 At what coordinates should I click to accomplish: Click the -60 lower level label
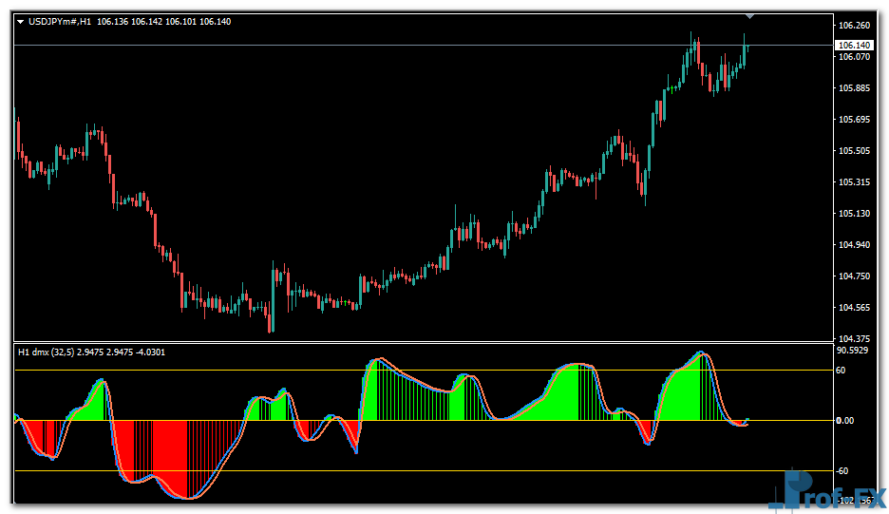(x=842, y=470)
